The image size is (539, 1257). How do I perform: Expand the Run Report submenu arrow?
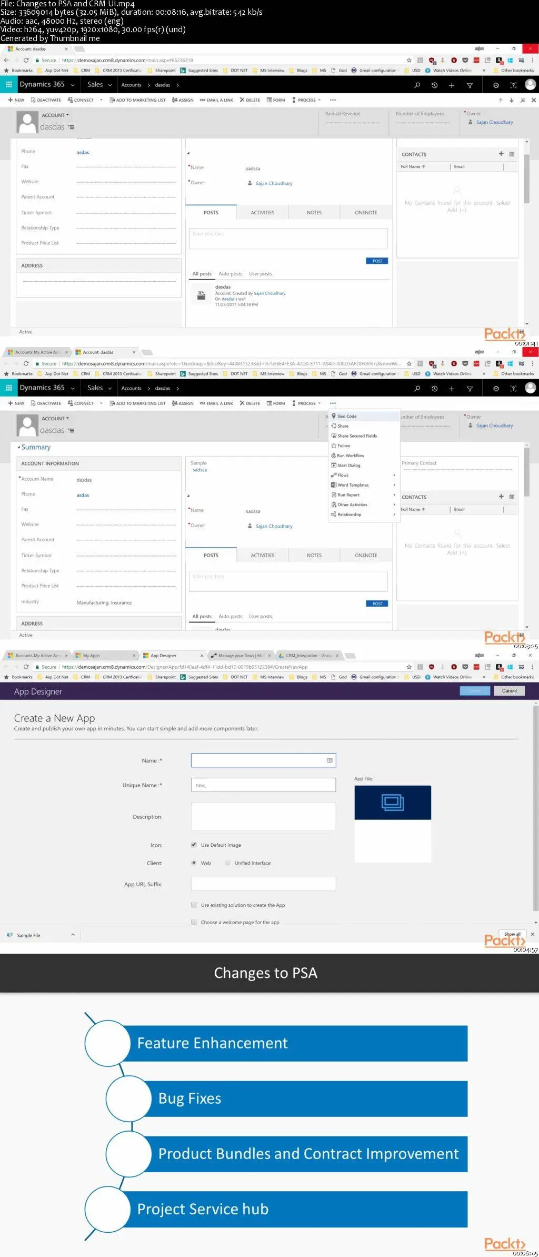pyautogui.click(x=394, y=495)
